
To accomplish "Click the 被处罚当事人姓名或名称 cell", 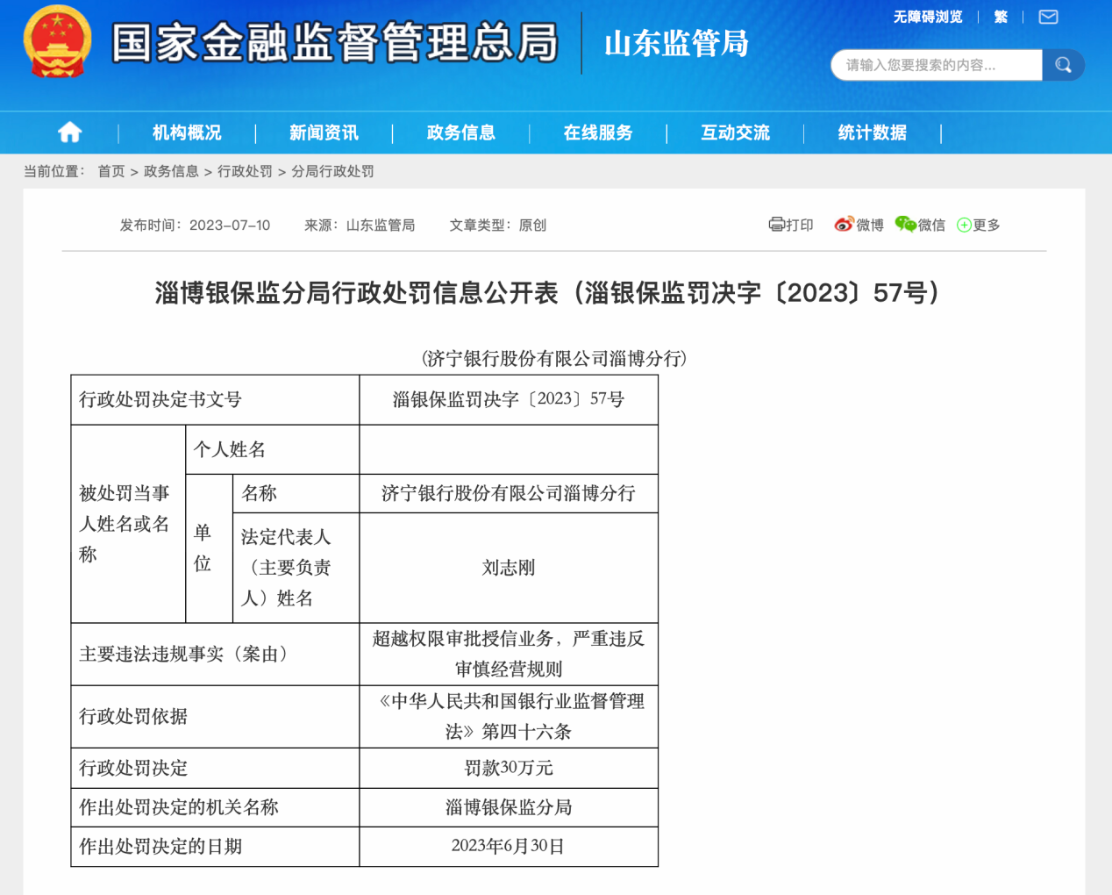I will (x=129, y=524).
